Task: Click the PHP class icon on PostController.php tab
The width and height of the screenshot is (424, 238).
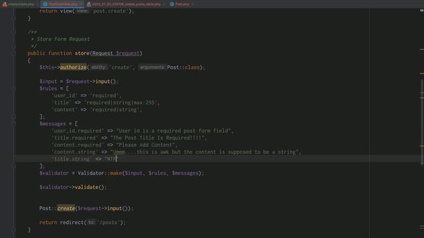Action: tap(46, 4)
